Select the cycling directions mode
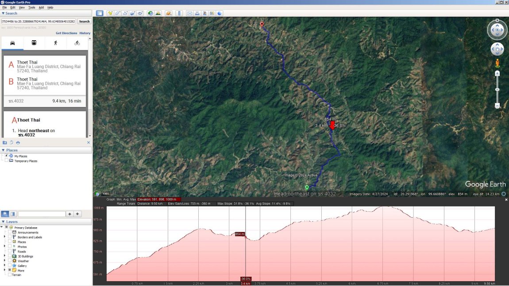509x286 pixels. click(x=76, y=42)
